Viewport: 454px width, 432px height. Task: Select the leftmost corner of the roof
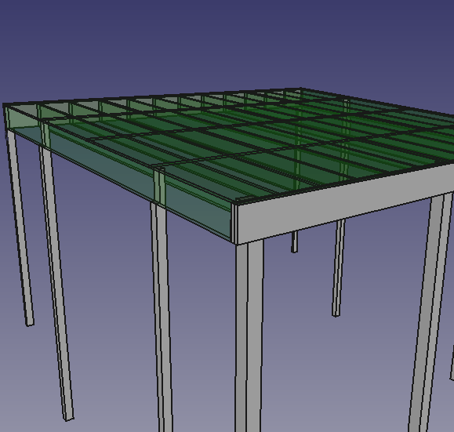4,105
